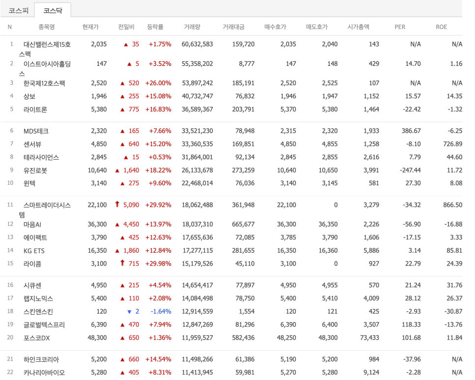
Task: Open stock 이스트아시아홀딩스
Action: click(x=45, y=68)
